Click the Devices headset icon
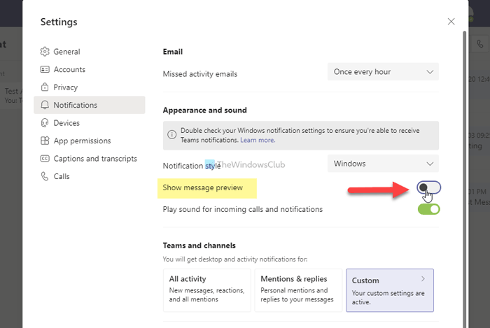This screenshot has width=490, height=328. pos(45,123)
